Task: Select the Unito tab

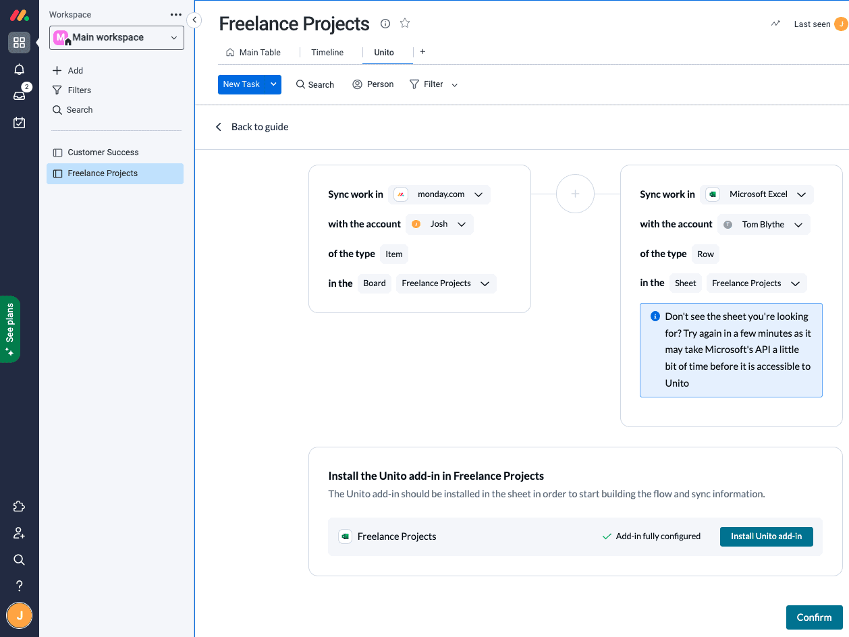Action: click(384, 52)
